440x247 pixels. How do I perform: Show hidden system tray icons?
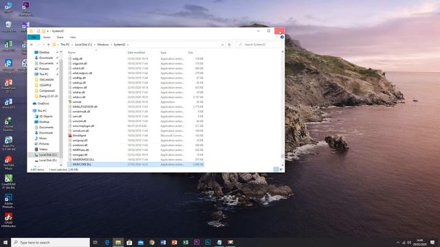[397, 242]
